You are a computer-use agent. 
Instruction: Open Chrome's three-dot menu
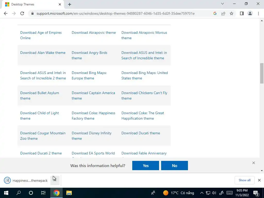tap(258, 13)
